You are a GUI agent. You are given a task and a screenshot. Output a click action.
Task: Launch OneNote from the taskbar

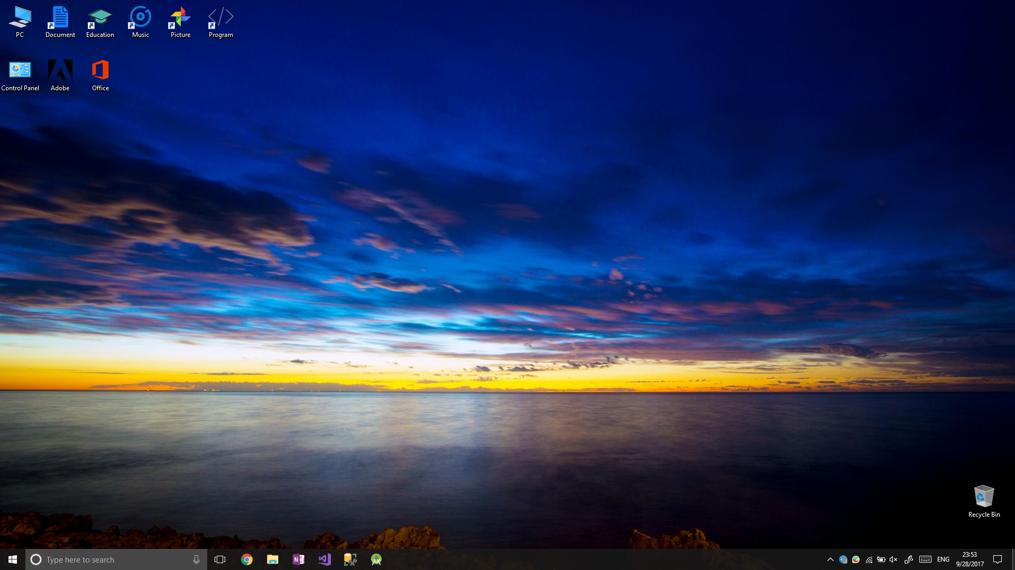tap(299, 559)
